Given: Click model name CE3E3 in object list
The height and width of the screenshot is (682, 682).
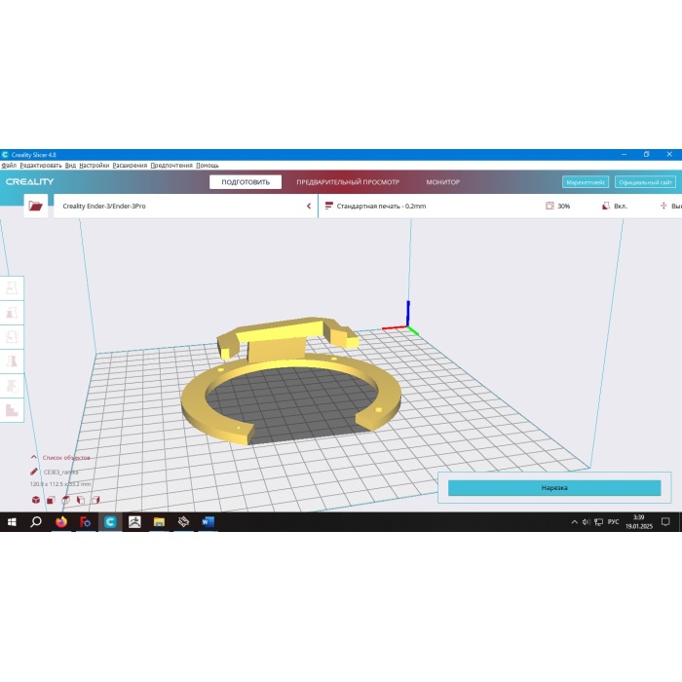Looking at the screenshot, I should [60, 472].
